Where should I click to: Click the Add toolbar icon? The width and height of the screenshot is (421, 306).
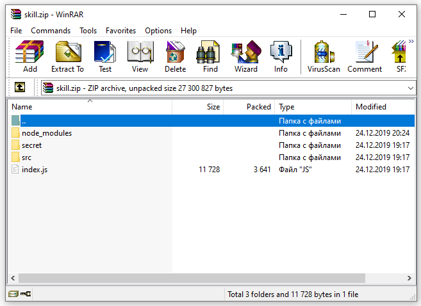click(x=30, y=56)
